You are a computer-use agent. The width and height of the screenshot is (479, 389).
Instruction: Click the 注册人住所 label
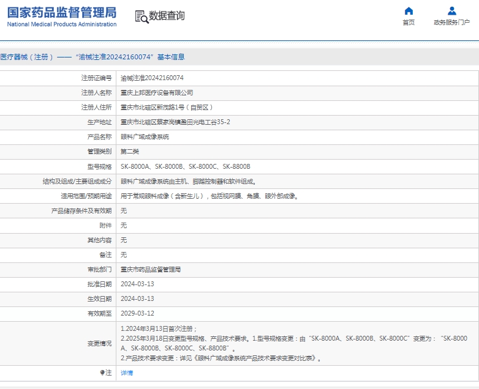pos(97,107)
